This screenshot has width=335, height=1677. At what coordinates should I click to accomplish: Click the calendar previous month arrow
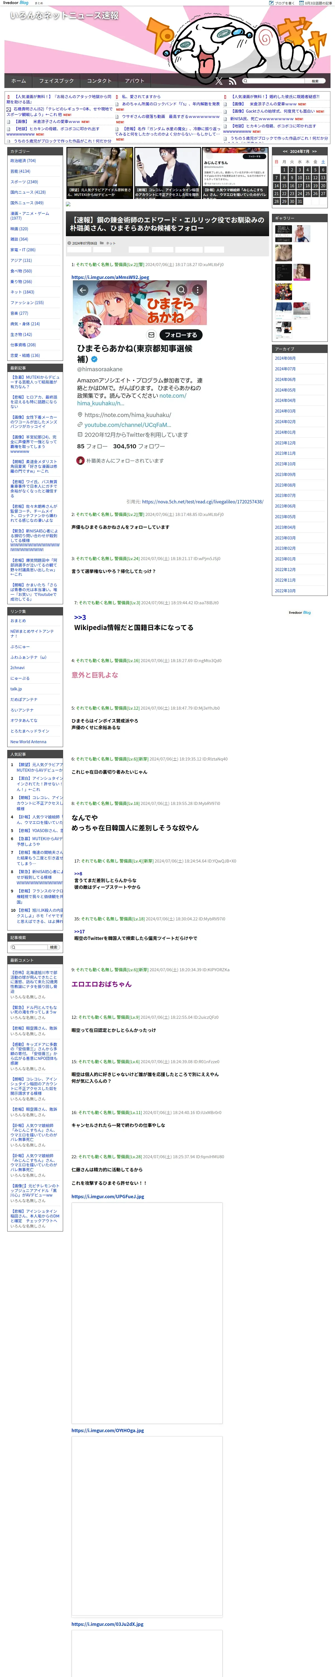(x=285, y=151)
